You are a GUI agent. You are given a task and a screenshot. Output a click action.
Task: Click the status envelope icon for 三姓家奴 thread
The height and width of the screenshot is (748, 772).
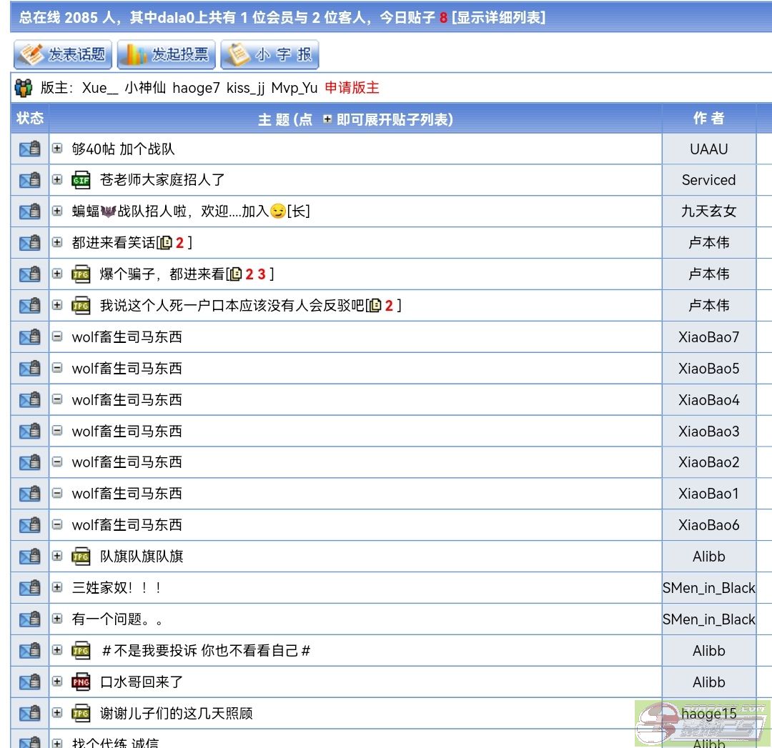point(30,588)
